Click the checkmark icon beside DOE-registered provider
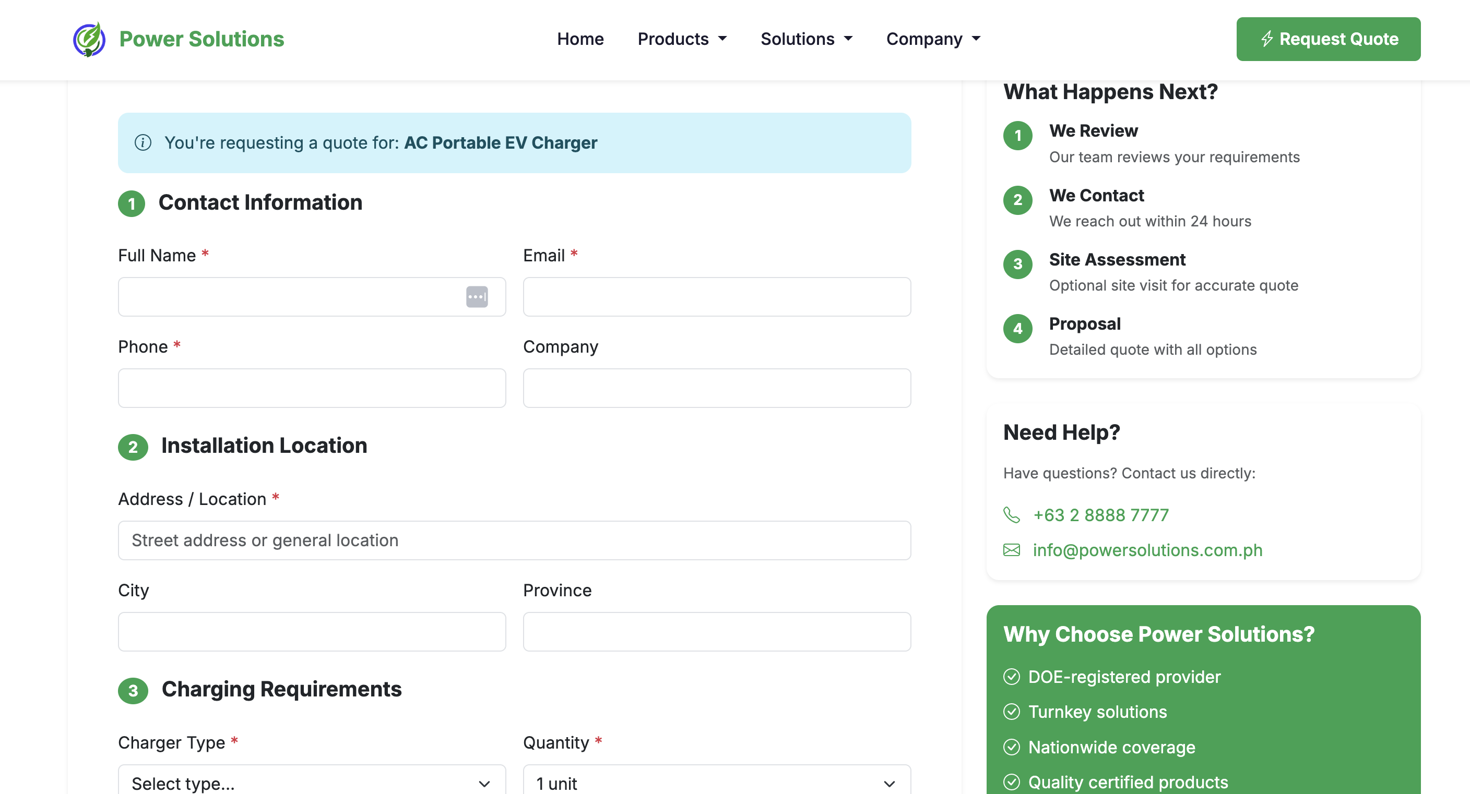This screenshot has height=794, width=1470. tap(1011, 677)
